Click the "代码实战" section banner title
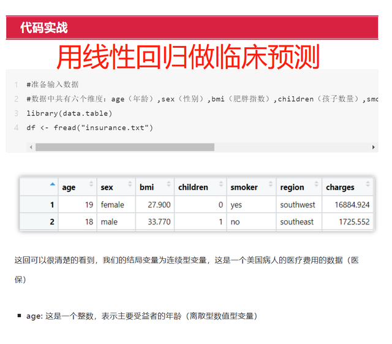Image resolution: width=392 pixels, height=344 pixels. coord(44,28)
